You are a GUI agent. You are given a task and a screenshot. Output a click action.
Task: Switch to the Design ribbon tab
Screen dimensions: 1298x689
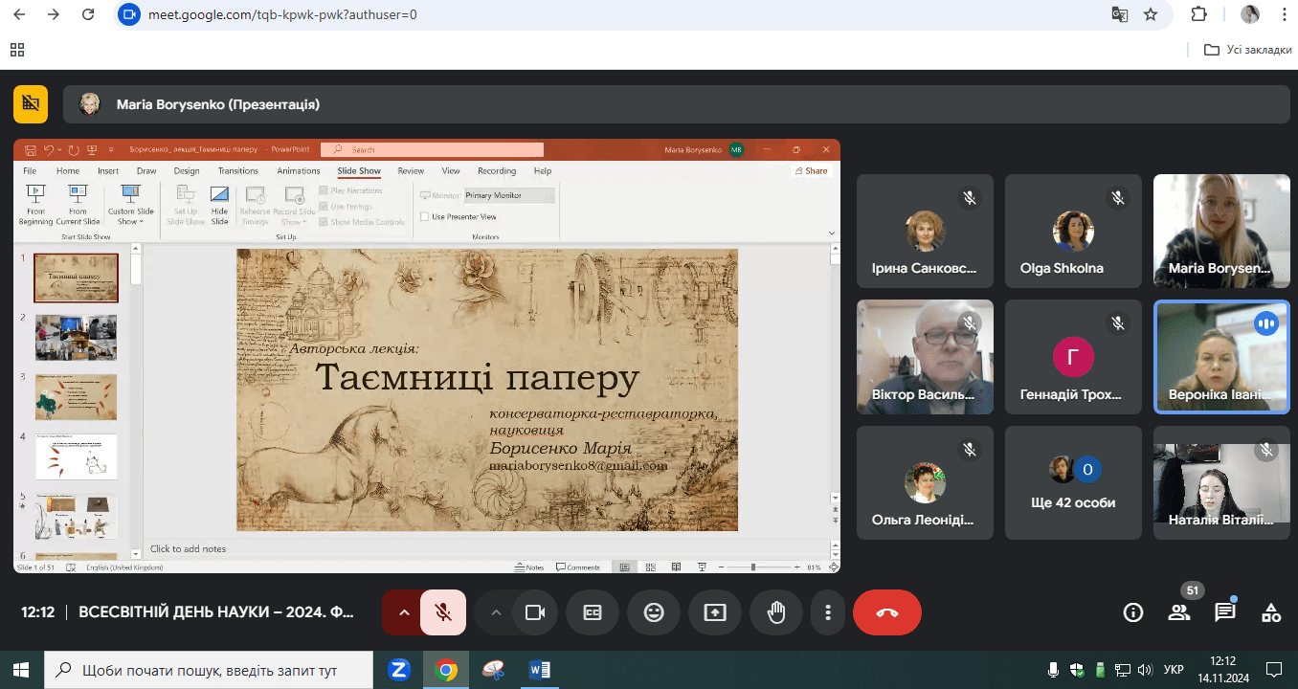coord(187,171)
